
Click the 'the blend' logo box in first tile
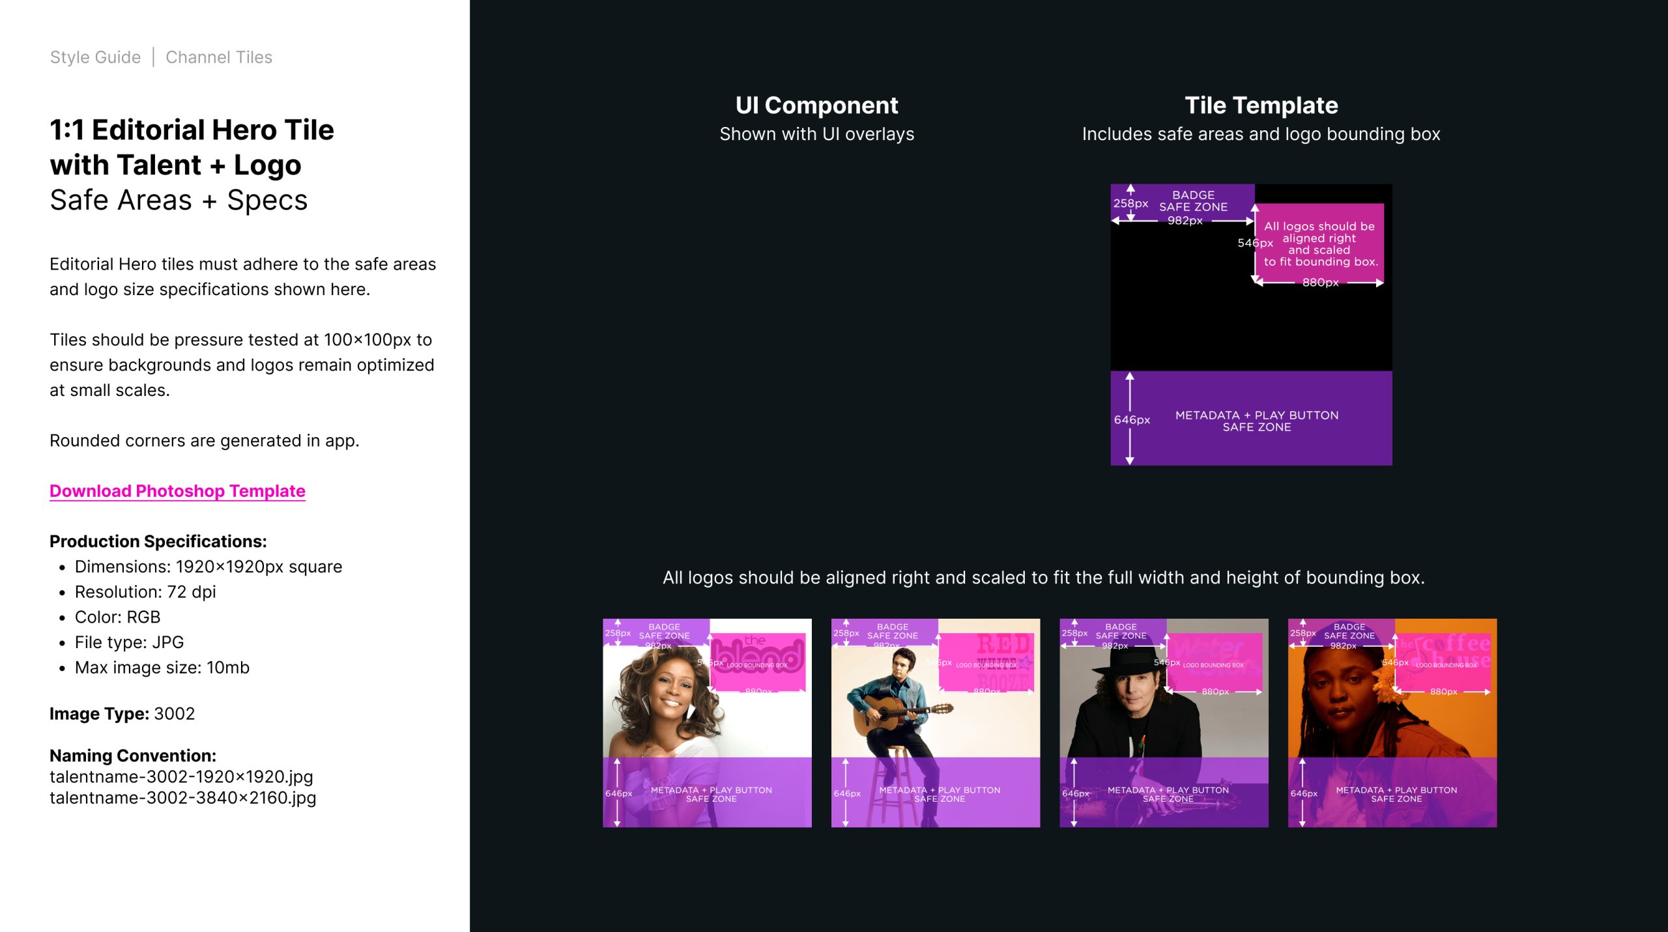(x=758, y=662)
